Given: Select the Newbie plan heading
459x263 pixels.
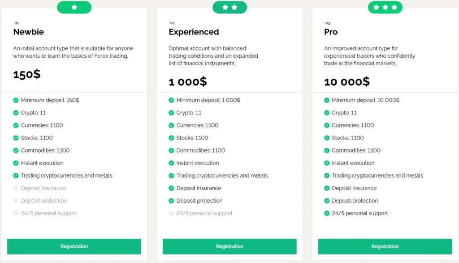Looking at the screenshot, I should click(x=29, y=32).
